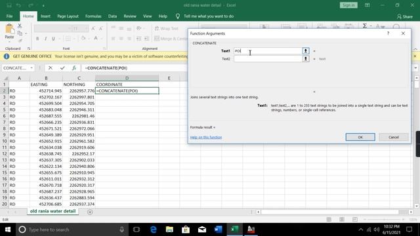Click the Redo arrow icon

pos(31,5)
